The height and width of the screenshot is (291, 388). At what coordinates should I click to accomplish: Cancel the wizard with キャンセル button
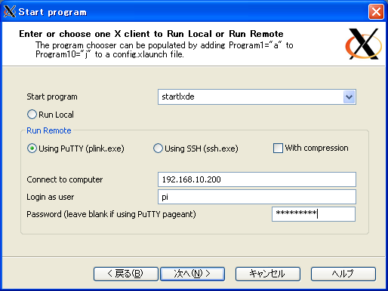click(x=268, y=274)
